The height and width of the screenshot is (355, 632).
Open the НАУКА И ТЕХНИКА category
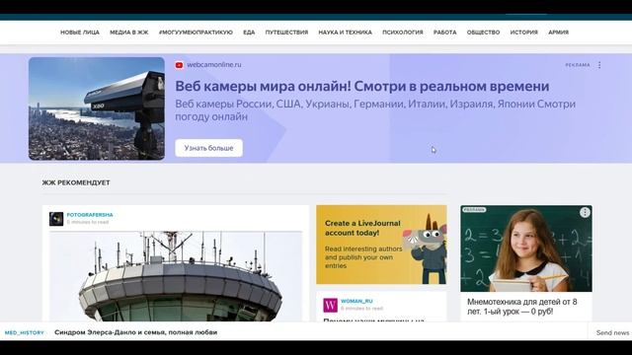[345, 33]
